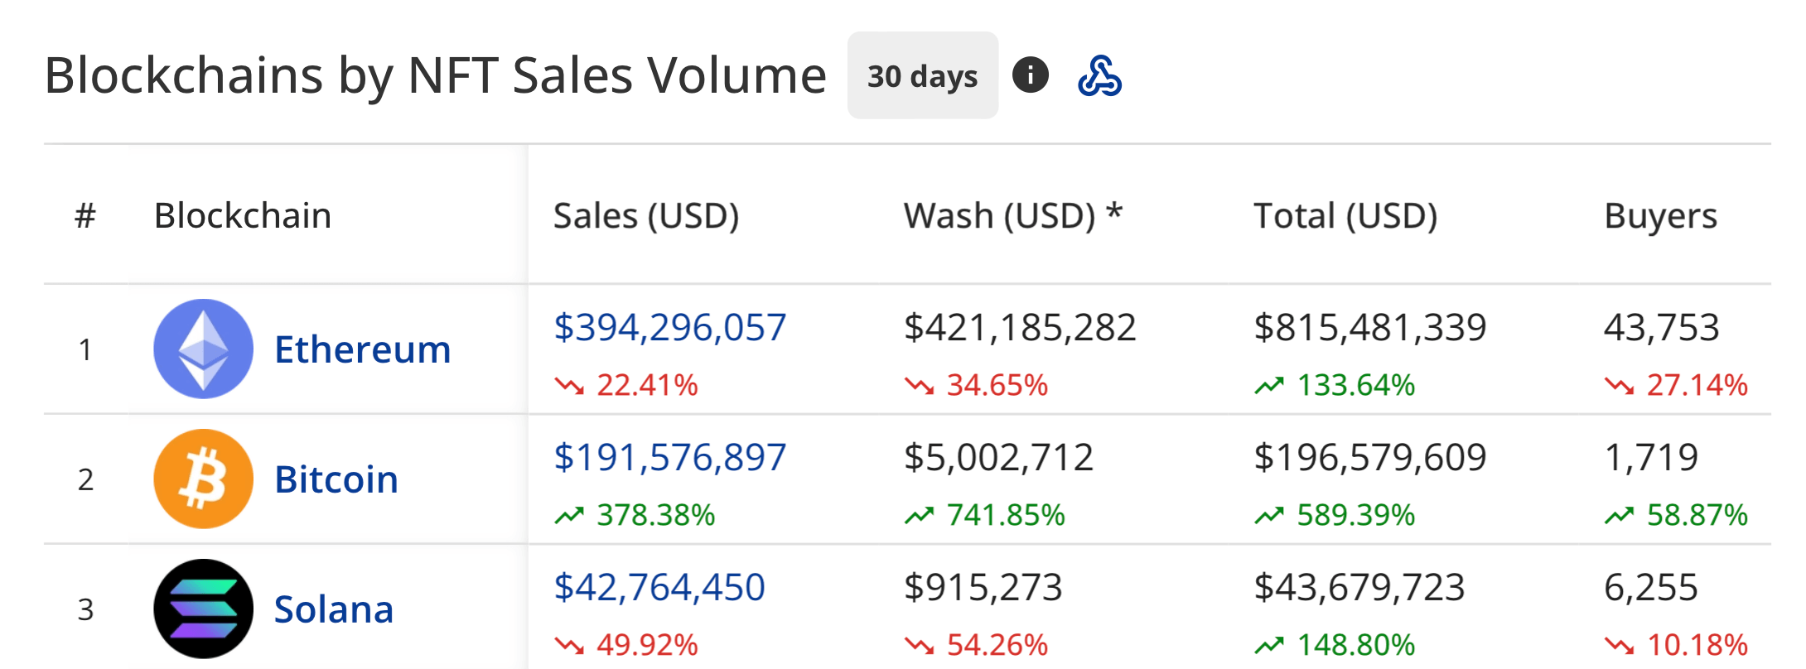Select Solana total value $43,679,723
1806x669 pixels.
click(x=1359, y=587)
